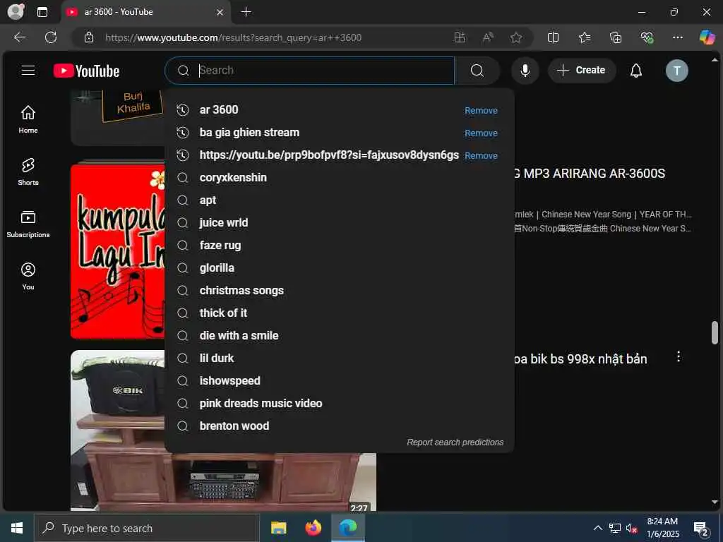
Task: Pick 'pink dreads music video' suggestion
Action: (339, 403)
